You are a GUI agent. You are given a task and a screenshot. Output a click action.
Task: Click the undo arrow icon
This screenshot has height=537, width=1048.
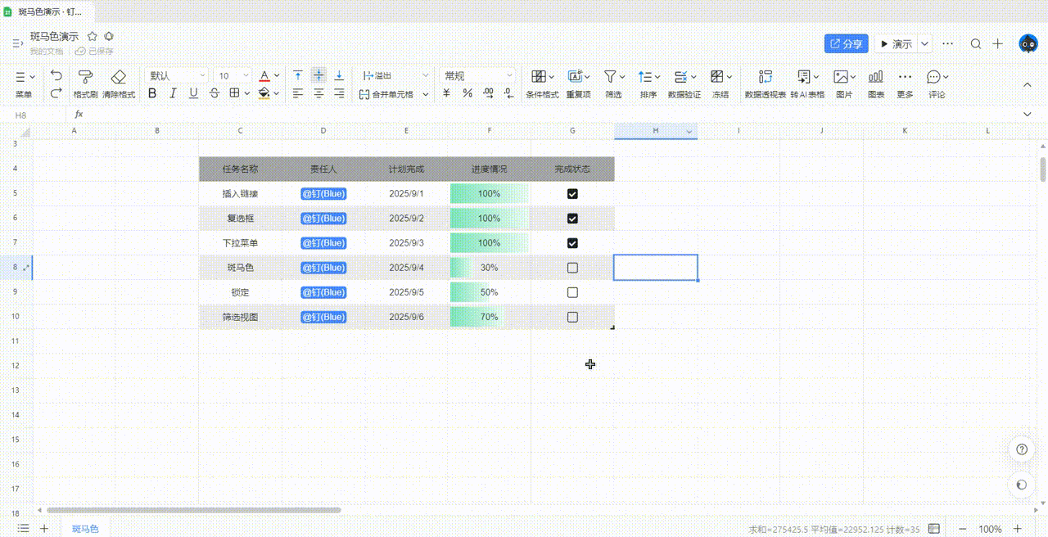coord(56,75)
